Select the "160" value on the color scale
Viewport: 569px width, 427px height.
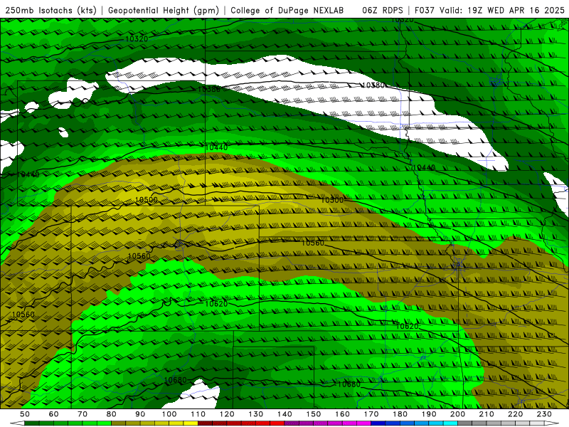[x=342, y=414]
